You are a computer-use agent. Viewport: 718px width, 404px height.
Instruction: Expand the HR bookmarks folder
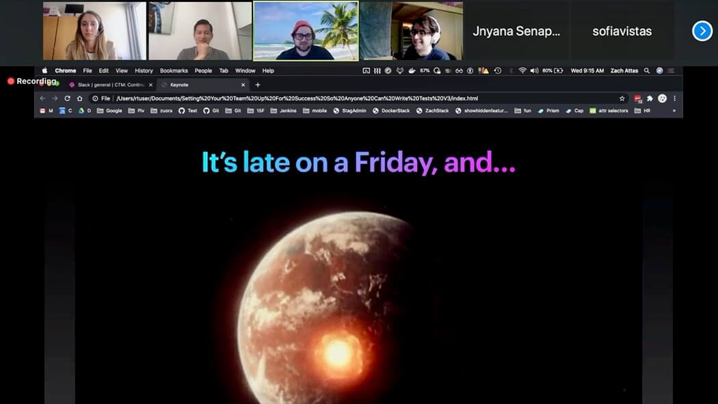tap(643, 111)
